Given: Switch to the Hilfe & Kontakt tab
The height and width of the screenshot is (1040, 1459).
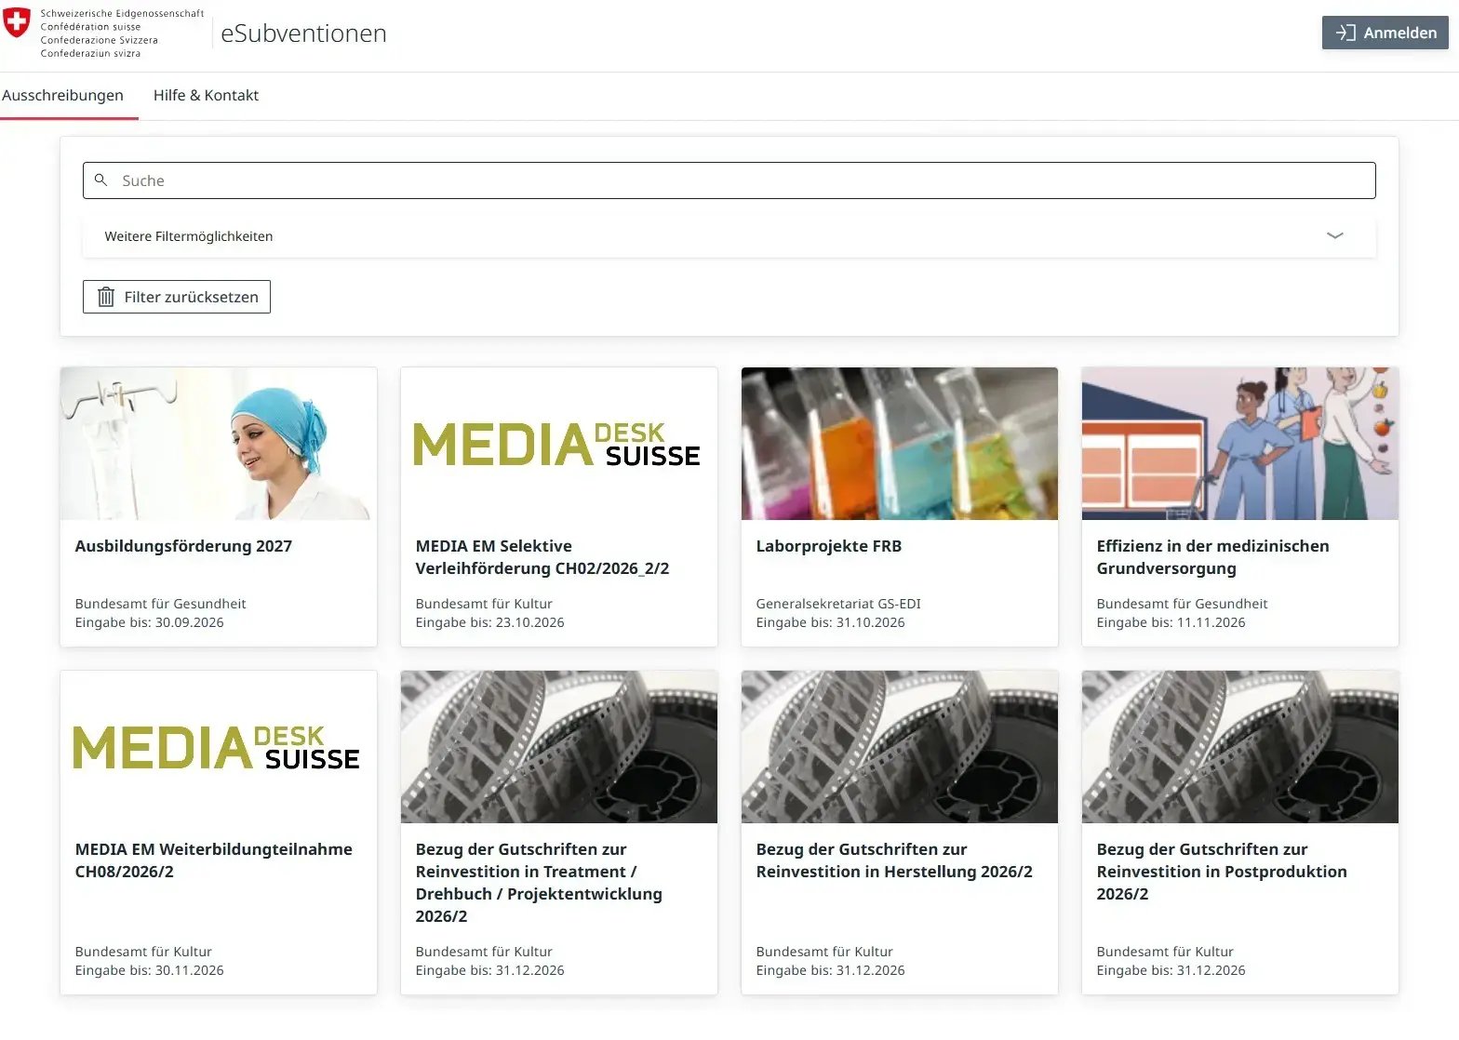Looking at the screenshot, I should point(206,95).
